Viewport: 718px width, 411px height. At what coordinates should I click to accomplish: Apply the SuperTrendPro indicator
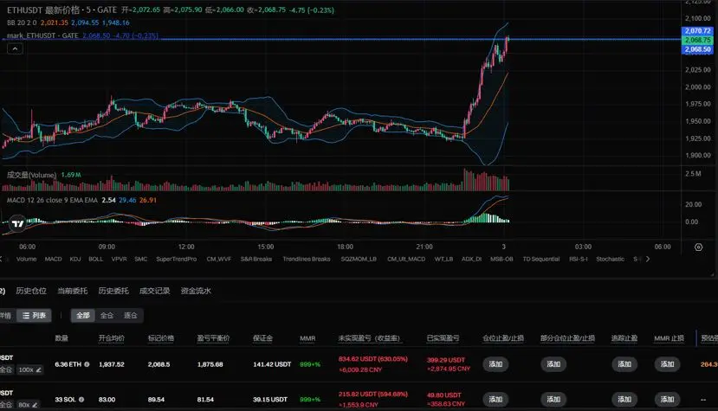[x=177, y=259]
